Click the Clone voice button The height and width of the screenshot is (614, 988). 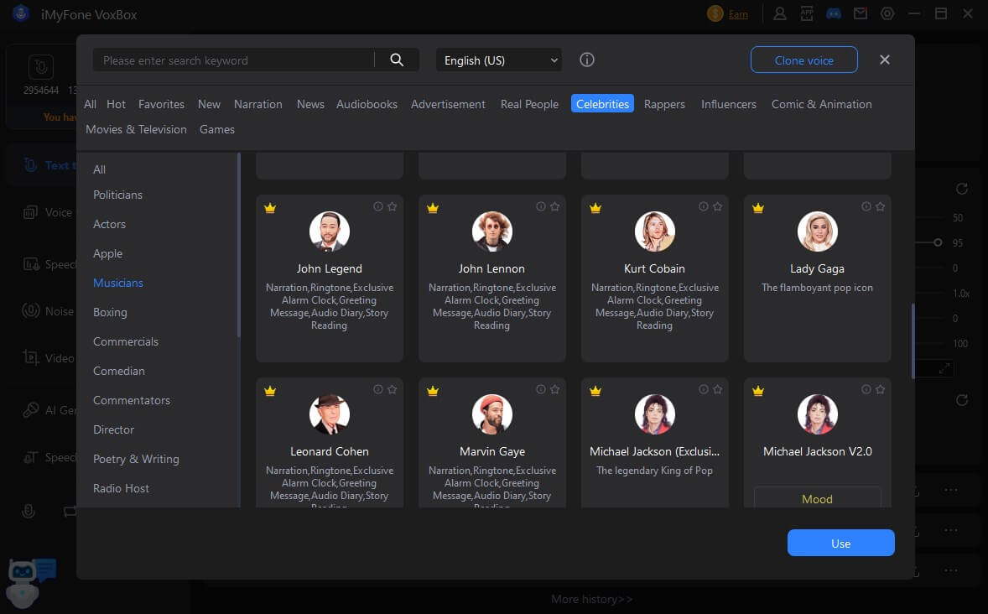803,60
